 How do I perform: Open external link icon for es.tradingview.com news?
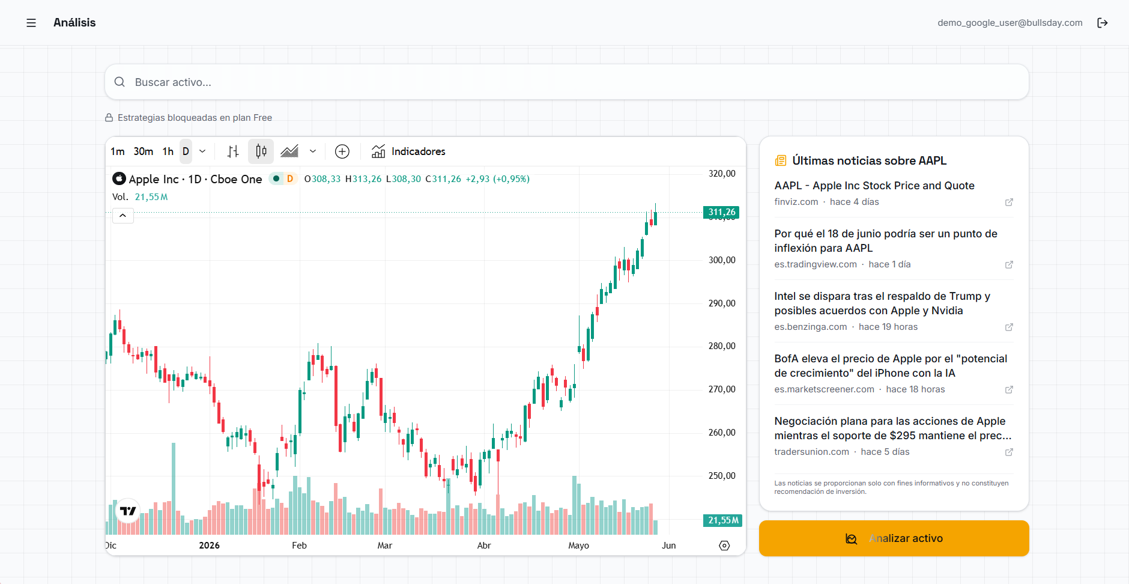point(1009,264)
